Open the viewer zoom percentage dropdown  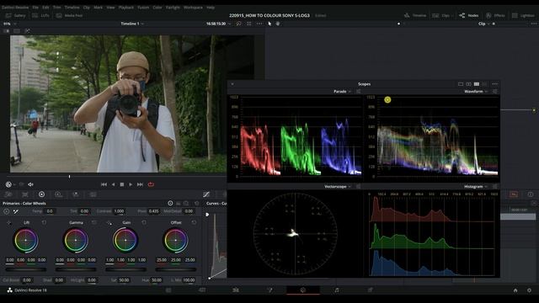pos(9,24)
